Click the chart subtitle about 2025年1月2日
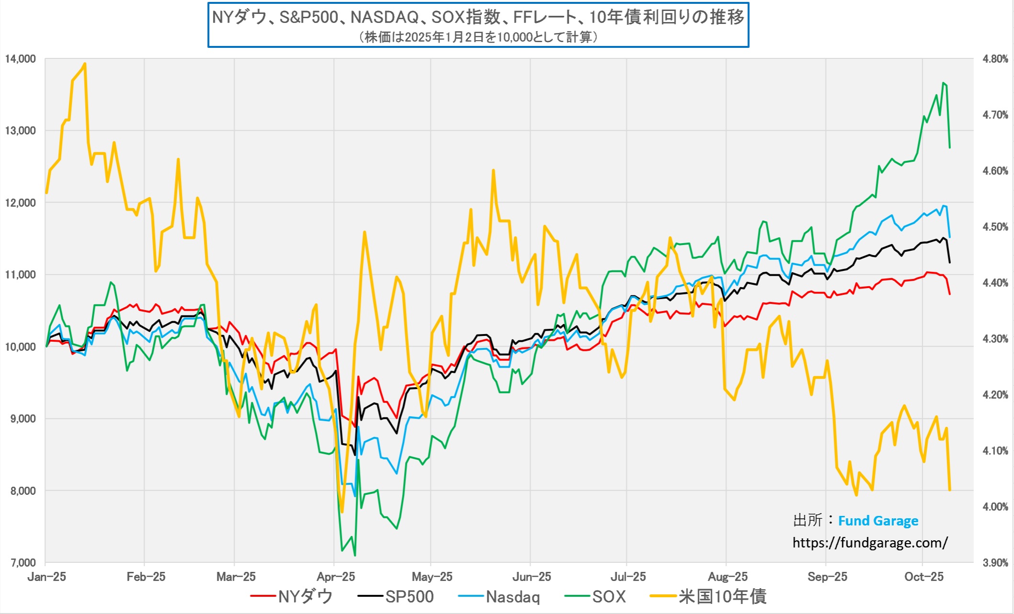This screenshot has width=1014, height=614. tap(478, 37)
